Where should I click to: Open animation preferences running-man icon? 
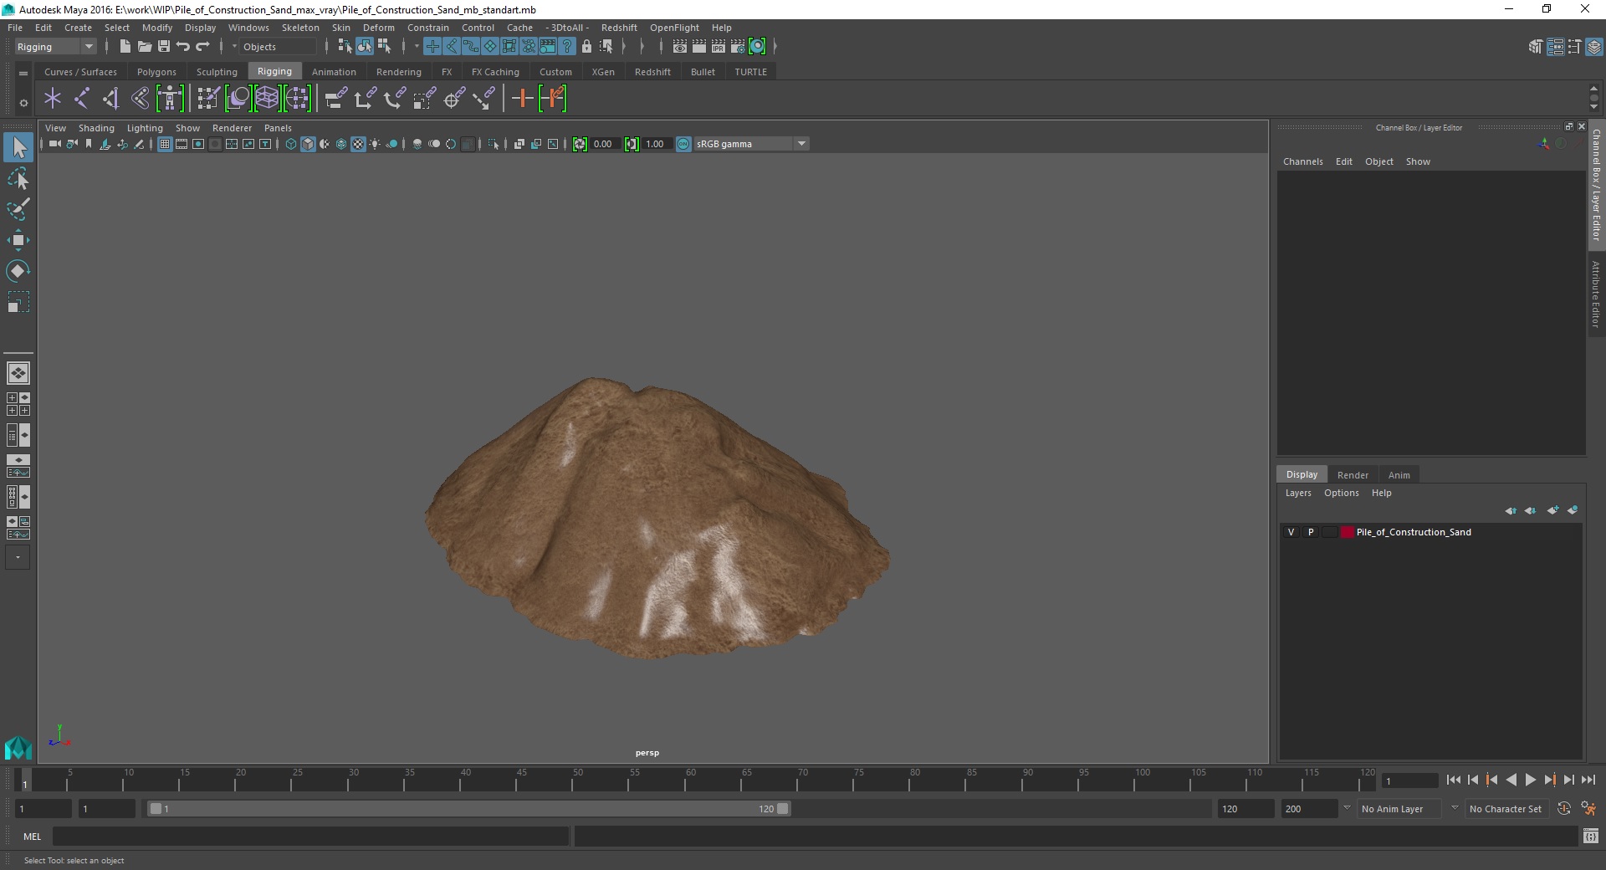[1588, 809]
